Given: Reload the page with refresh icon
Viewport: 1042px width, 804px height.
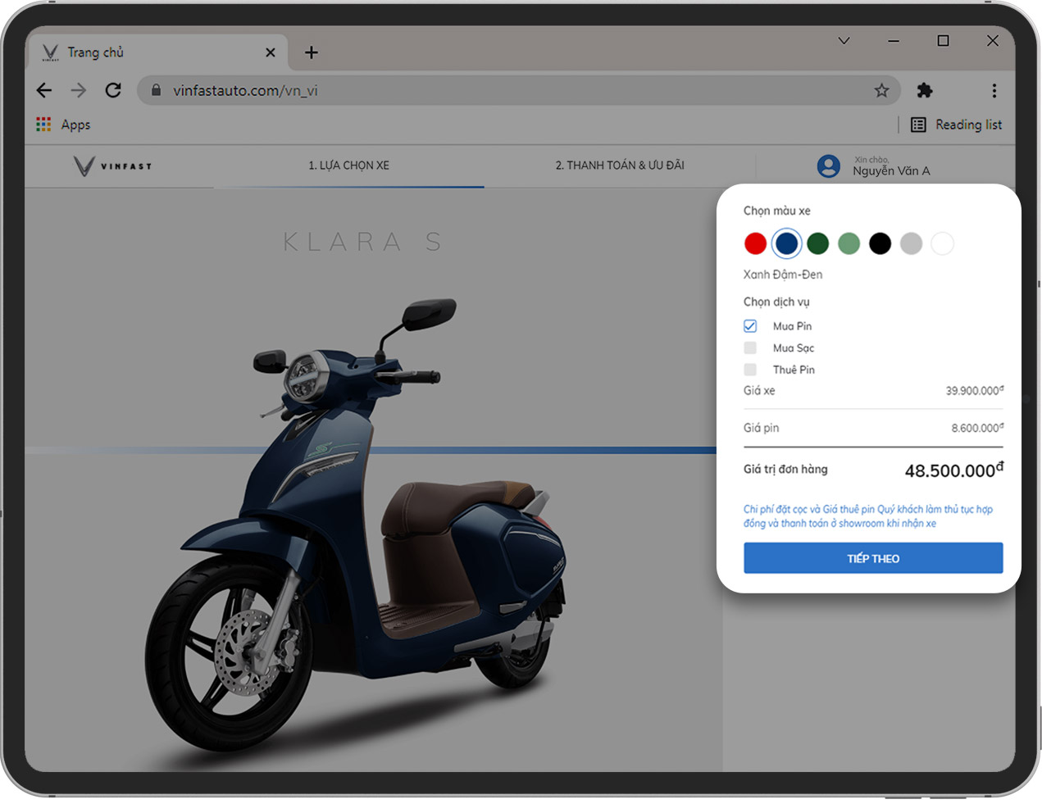Looking at the screenshot, I should click(113, 90).
